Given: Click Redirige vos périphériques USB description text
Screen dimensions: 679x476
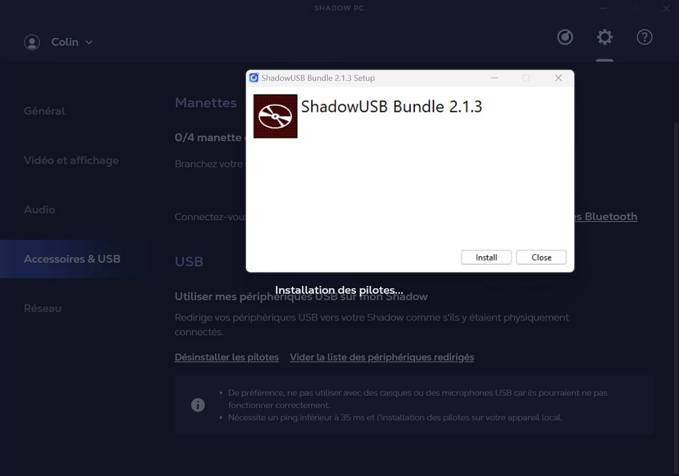Looking at the screenshot, I should [x=372, y=324].
